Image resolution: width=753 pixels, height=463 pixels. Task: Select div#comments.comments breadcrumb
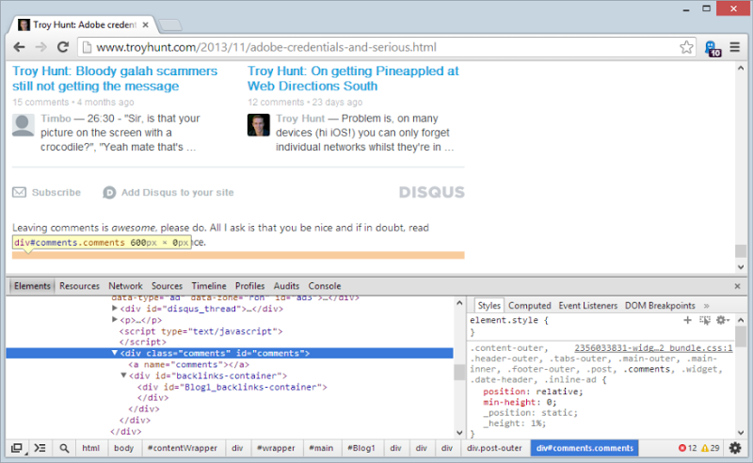click(585, 448)
